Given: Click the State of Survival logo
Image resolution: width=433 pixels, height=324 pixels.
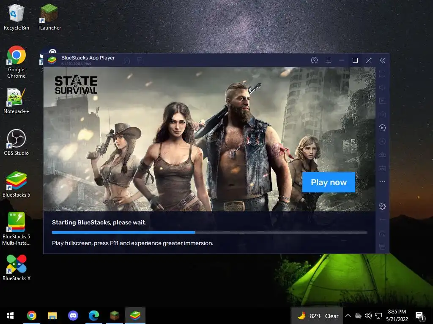Looking at the screenshot, I should (x=76, y=85).
